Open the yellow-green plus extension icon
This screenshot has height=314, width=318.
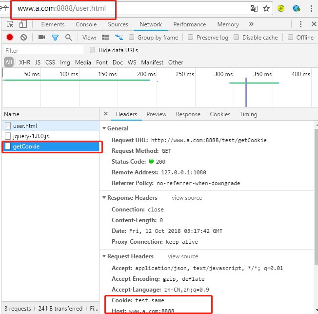(x=281, y=8)
